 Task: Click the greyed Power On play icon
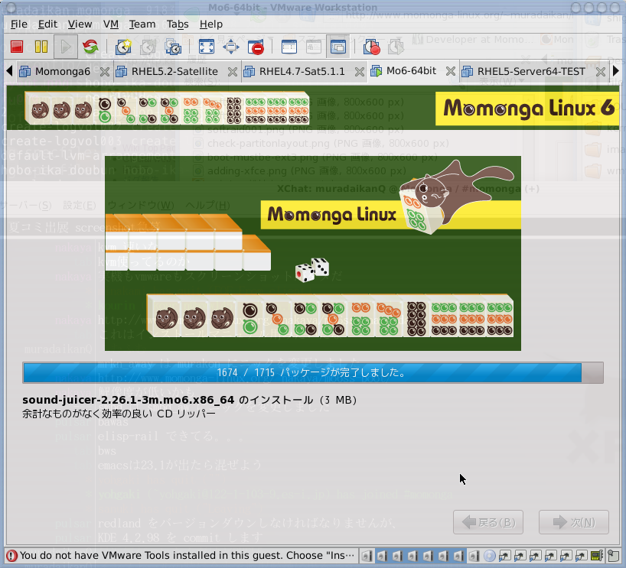pyautogui.click(x=66, y=47)
